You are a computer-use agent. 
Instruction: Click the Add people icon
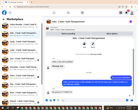(84, 44)
